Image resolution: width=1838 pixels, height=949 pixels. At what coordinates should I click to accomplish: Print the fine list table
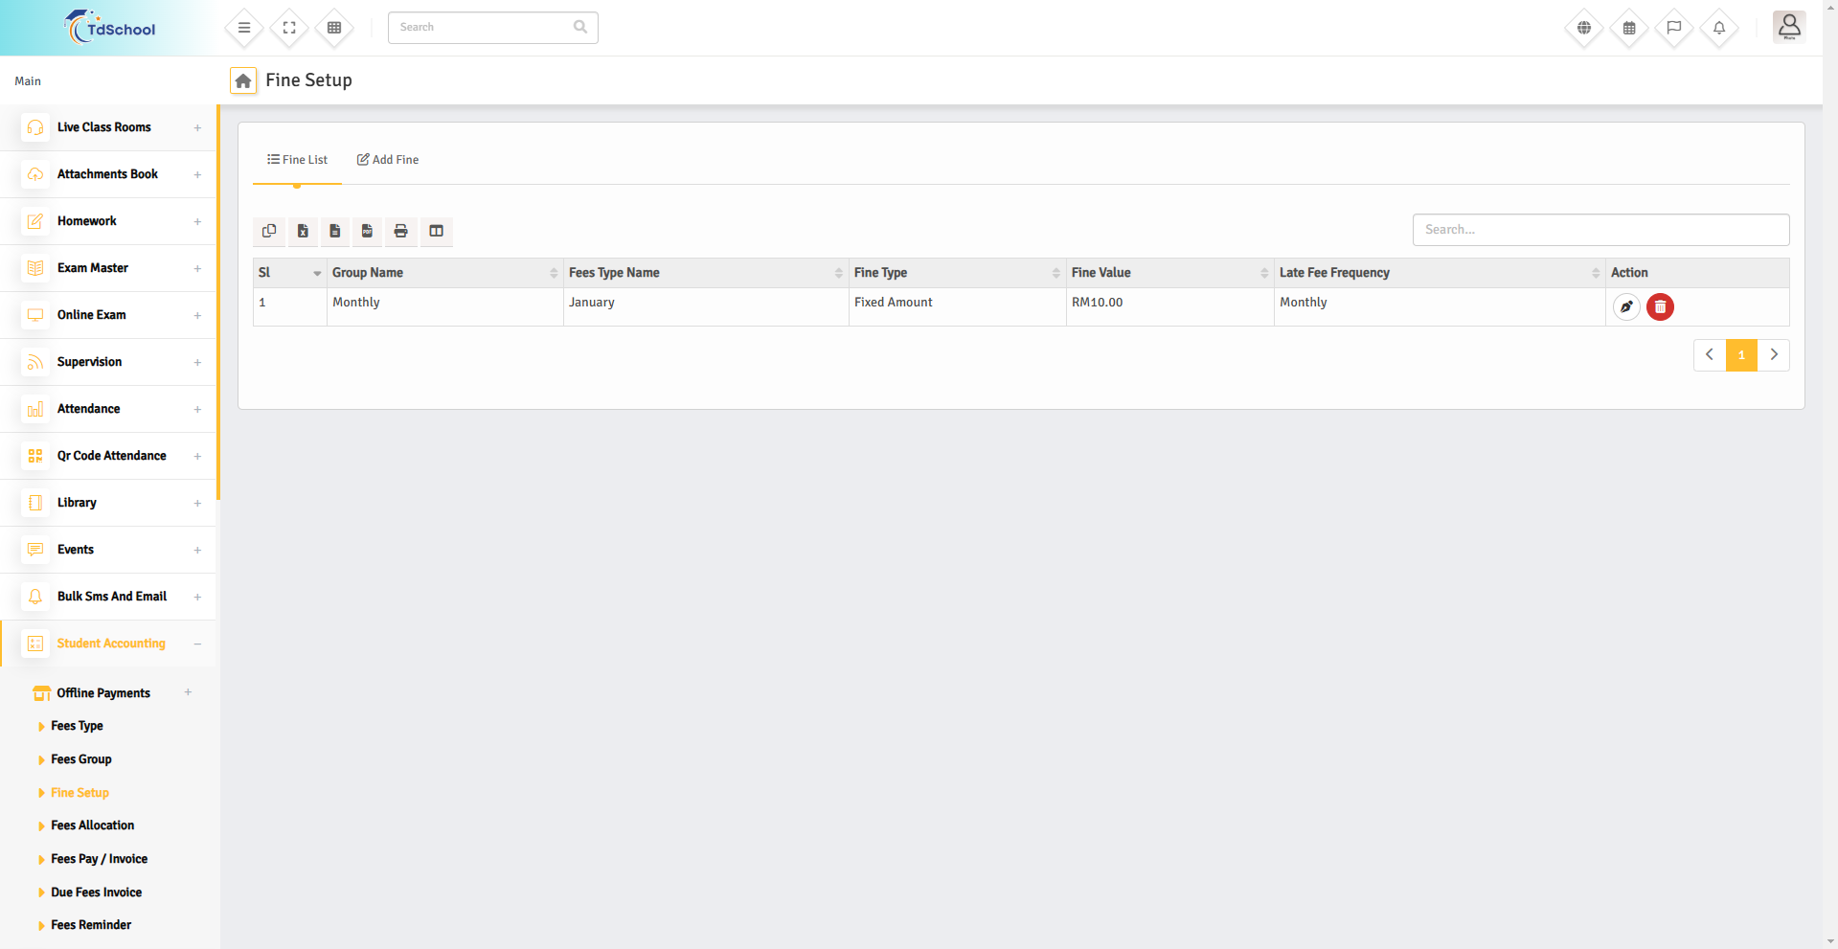400,231
